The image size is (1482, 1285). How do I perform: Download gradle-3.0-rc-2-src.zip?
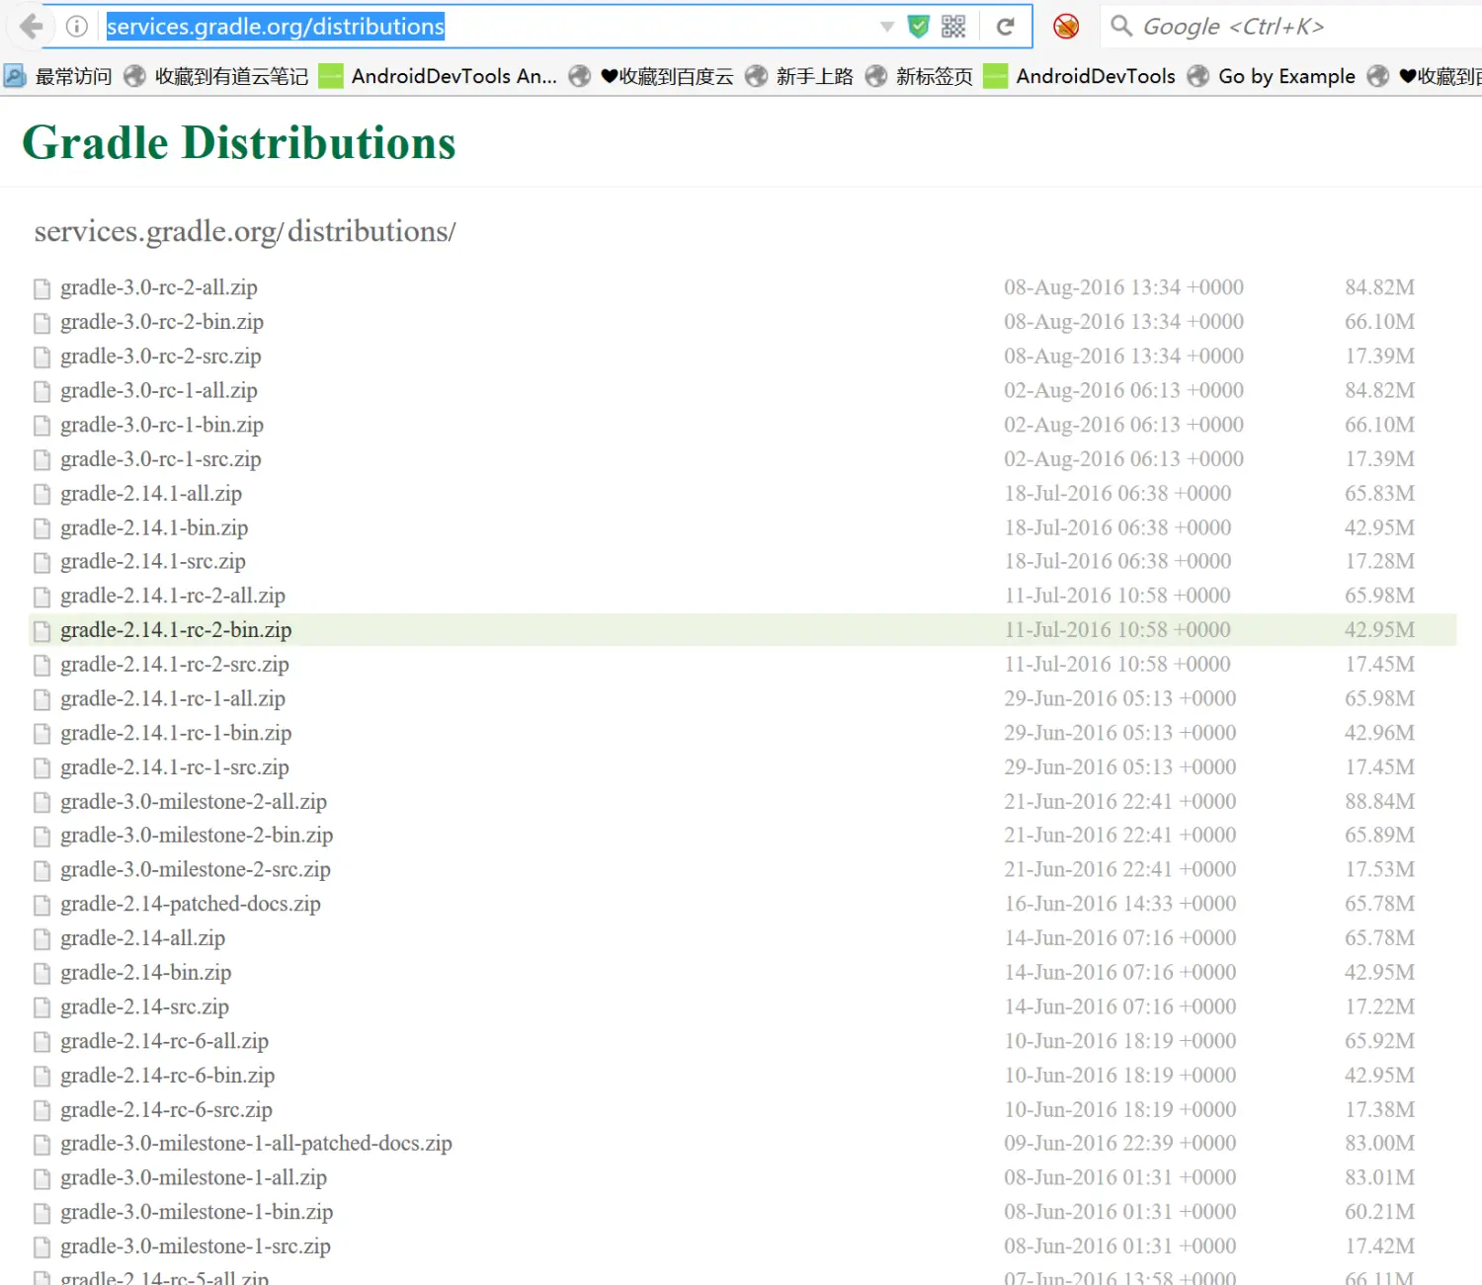click(161, 356)
